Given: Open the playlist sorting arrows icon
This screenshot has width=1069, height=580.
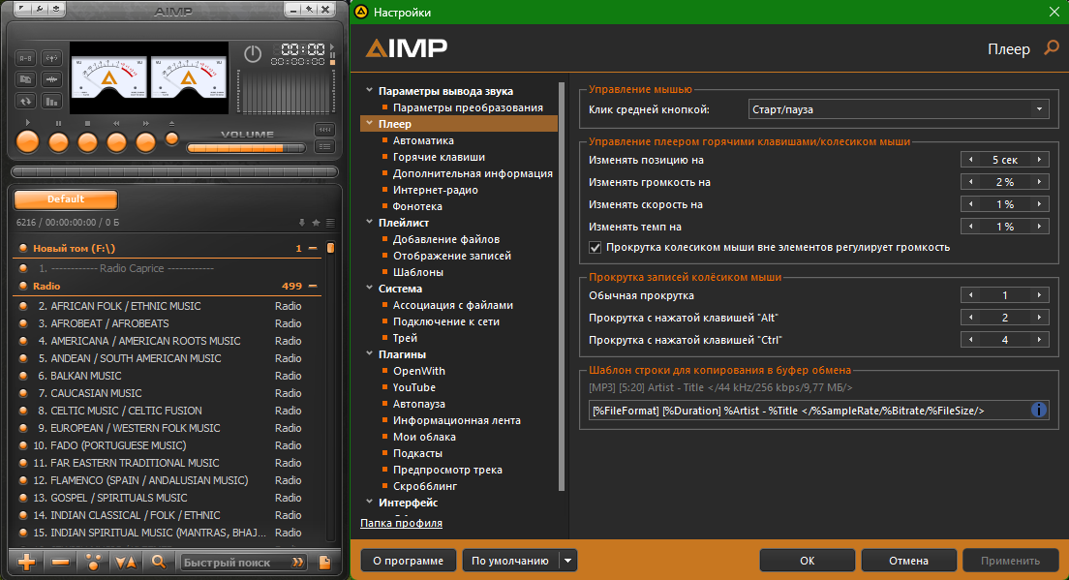Looking at the screenshot, I should (x=126, y=562).
